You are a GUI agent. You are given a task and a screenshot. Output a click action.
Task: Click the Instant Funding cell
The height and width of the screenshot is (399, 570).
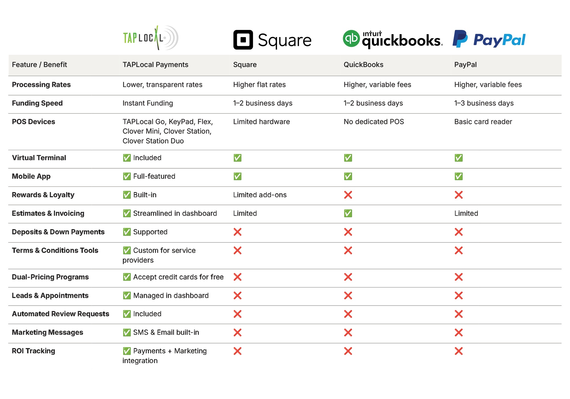(148, 103)
